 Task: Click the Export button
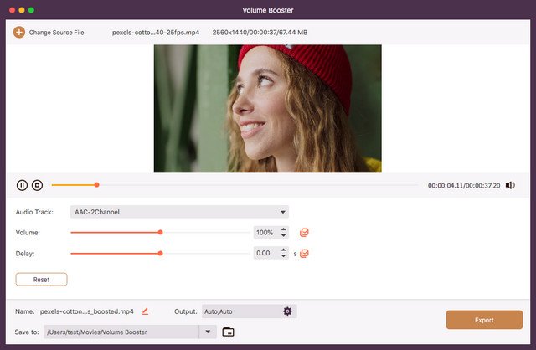click(484, 320)
